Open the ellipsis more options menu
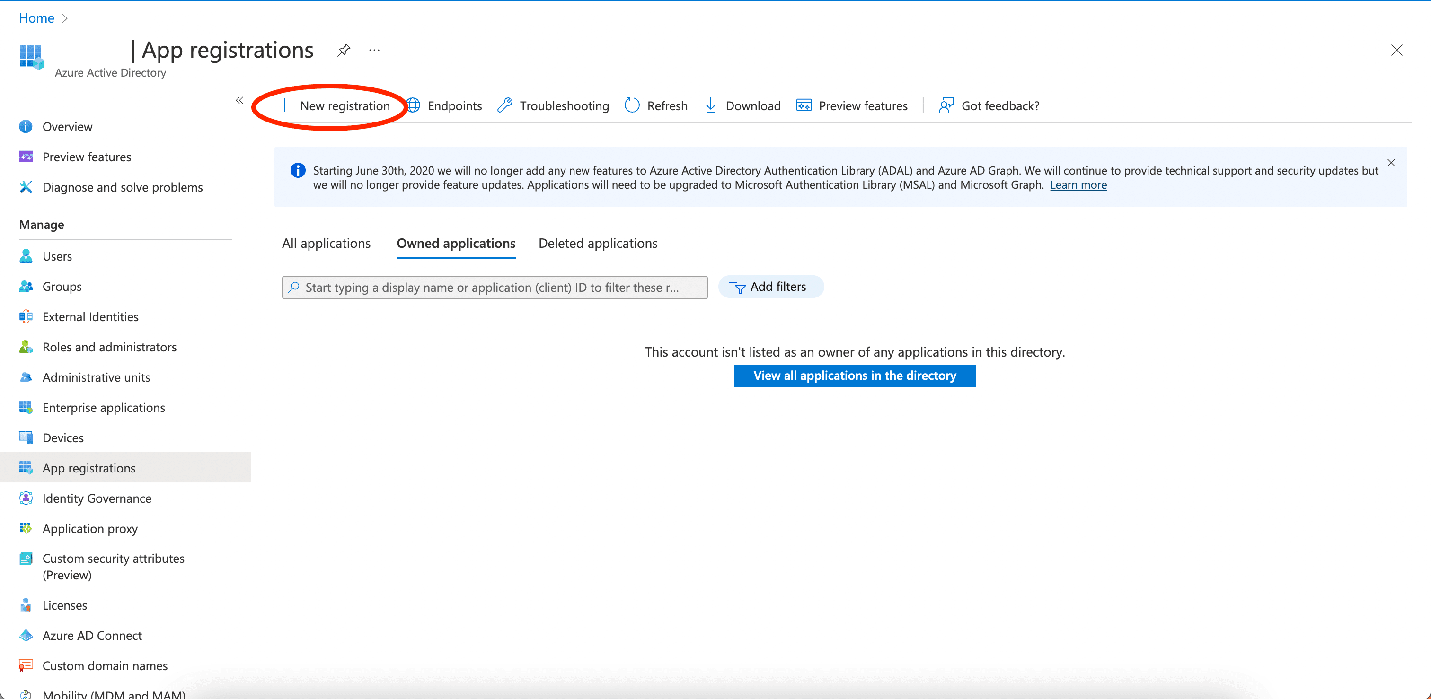 (374, 50)
